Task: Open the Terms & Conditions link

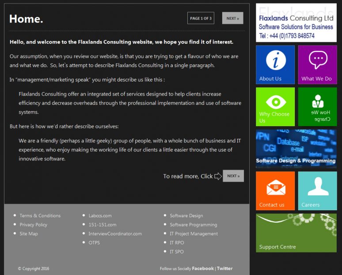Action: pyautogui.click(x=40, y=216)
